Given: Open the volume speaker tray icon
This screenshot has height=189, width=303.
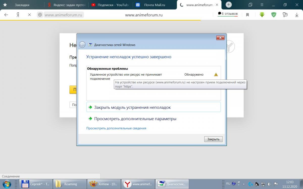Looking at the screenshot, I should point(270,184).
